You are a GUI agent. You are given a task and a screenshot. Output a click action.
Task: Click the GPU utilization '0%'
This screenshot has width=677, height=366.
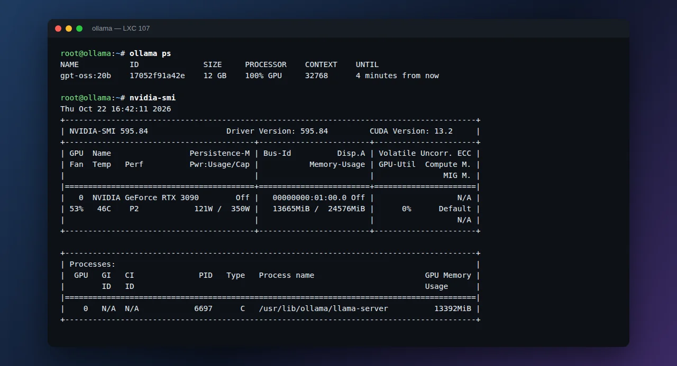407,209
